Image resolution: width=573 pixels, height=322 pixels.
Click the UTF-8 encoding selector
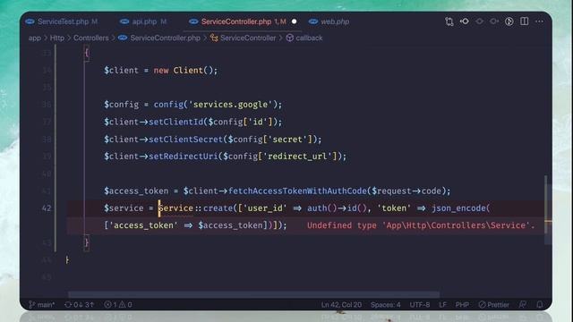click(x=420, y=304)
